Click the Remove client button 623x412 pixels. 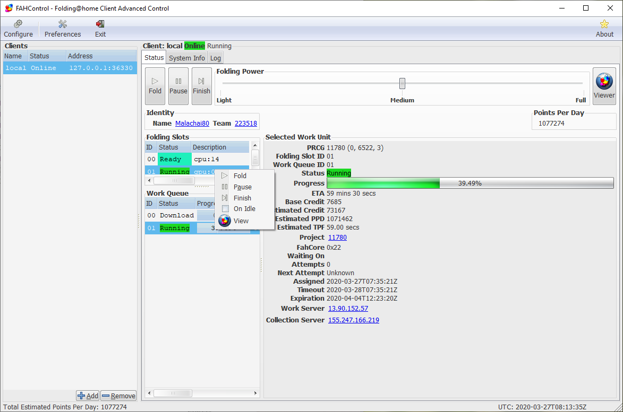(118, 396)
